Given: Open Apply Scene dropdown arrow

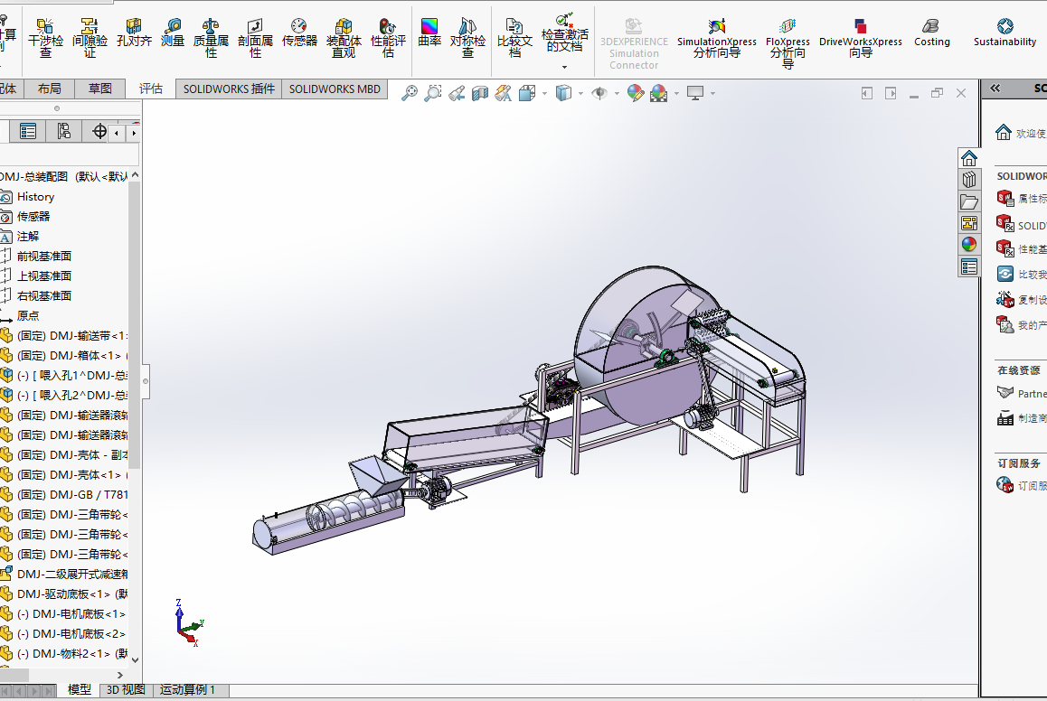Looking at the screenshot, I should [676, 93].
